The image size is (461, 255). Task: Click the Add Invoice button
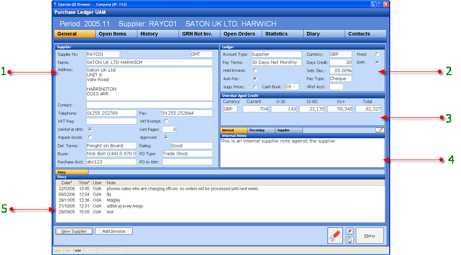[114, 231]
